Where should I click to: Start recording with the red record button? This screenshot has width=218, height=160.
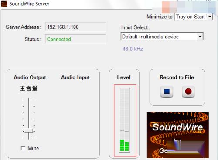[x=188, y=92]
